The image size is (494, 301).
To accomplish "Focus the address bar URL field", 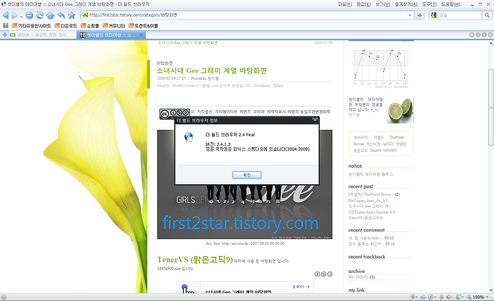I will point(247,15).
